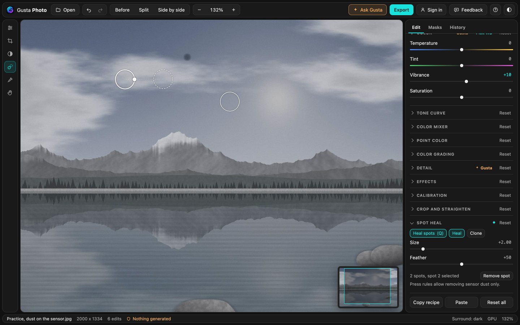
Task: Switch to the Masks tab
Action: (x=435, y=27)
